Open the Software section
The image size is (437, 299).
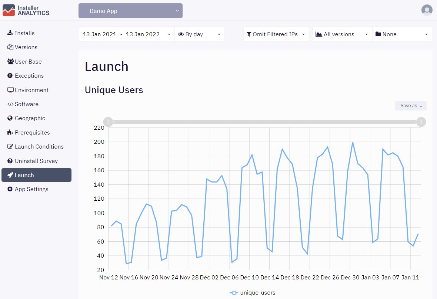tap(37, 104)
